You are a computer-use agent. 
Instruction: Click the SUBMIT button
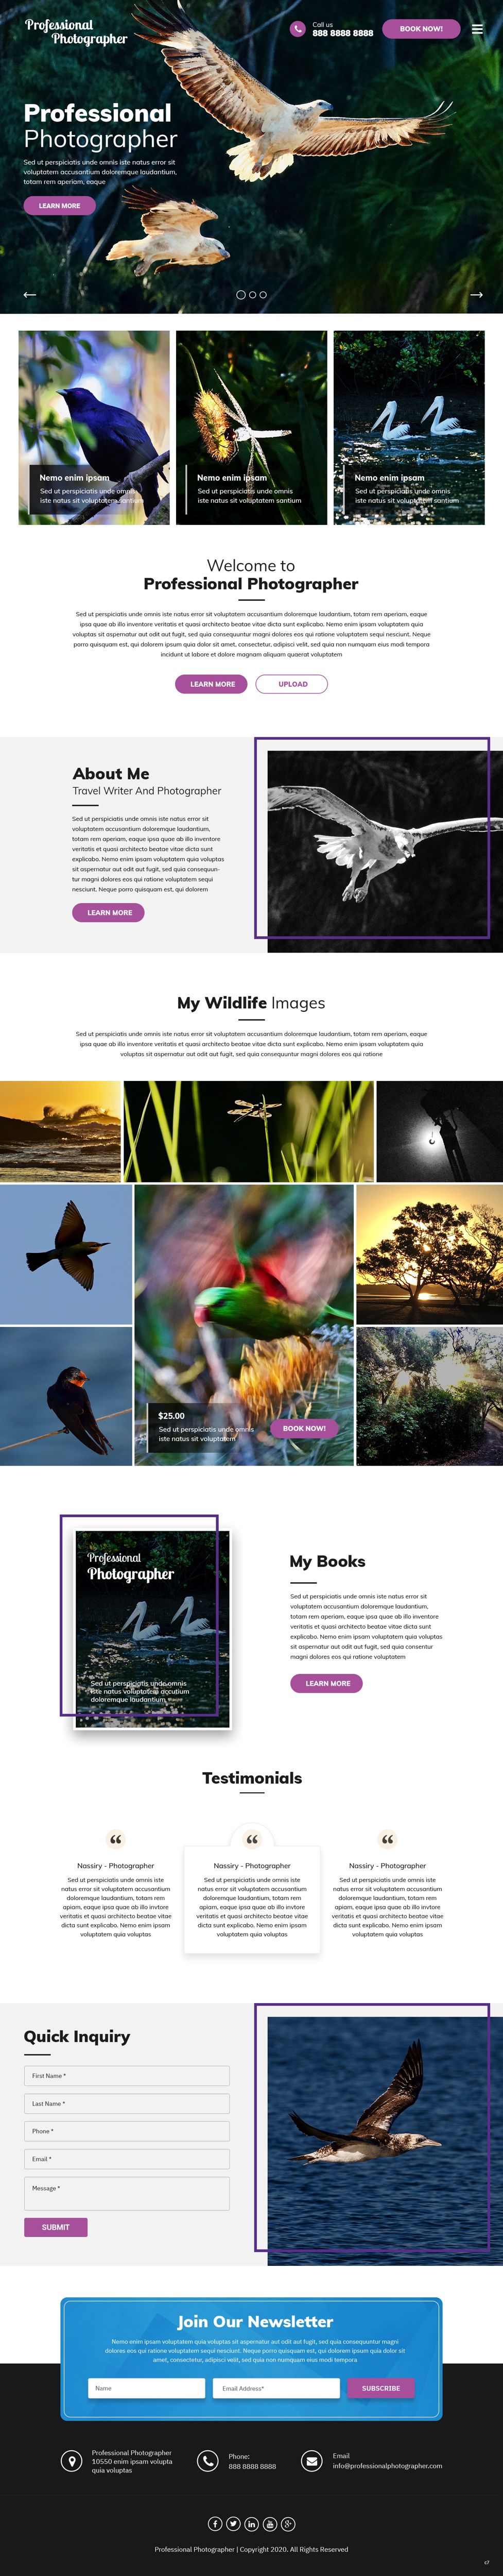56,2227
